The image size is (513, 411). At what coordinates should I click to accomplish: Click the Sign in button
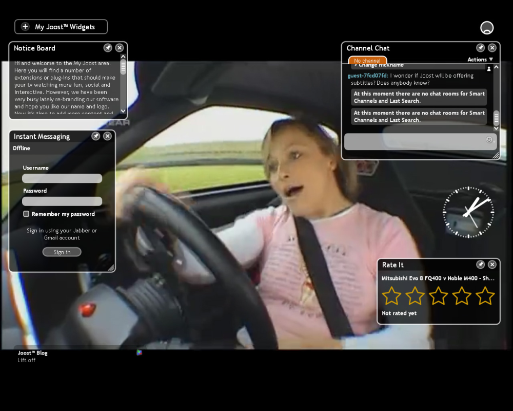[62, 252]
